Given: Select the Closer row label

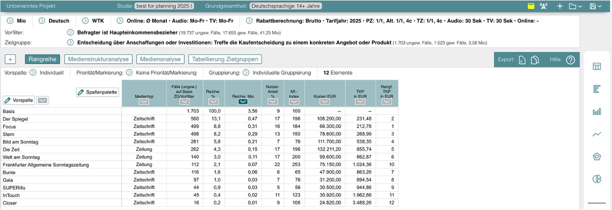Looking at the screenshot, I should click(10, 203).
